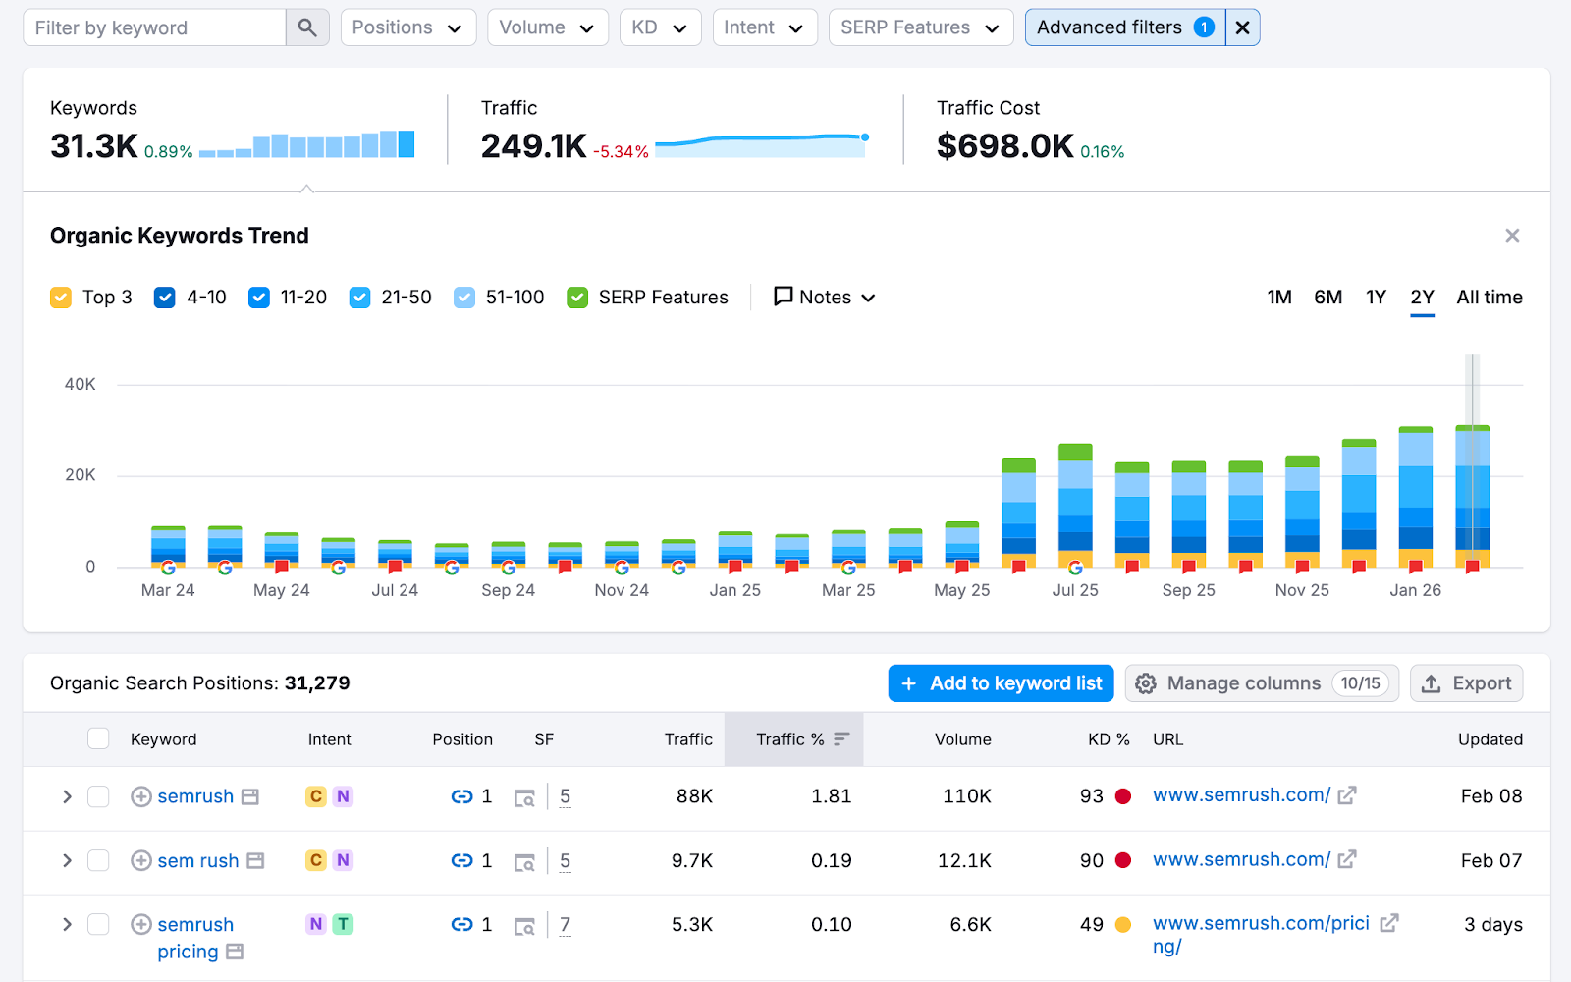
Task: Click Add to keyword list
Action: click(x=1001, y=682)
